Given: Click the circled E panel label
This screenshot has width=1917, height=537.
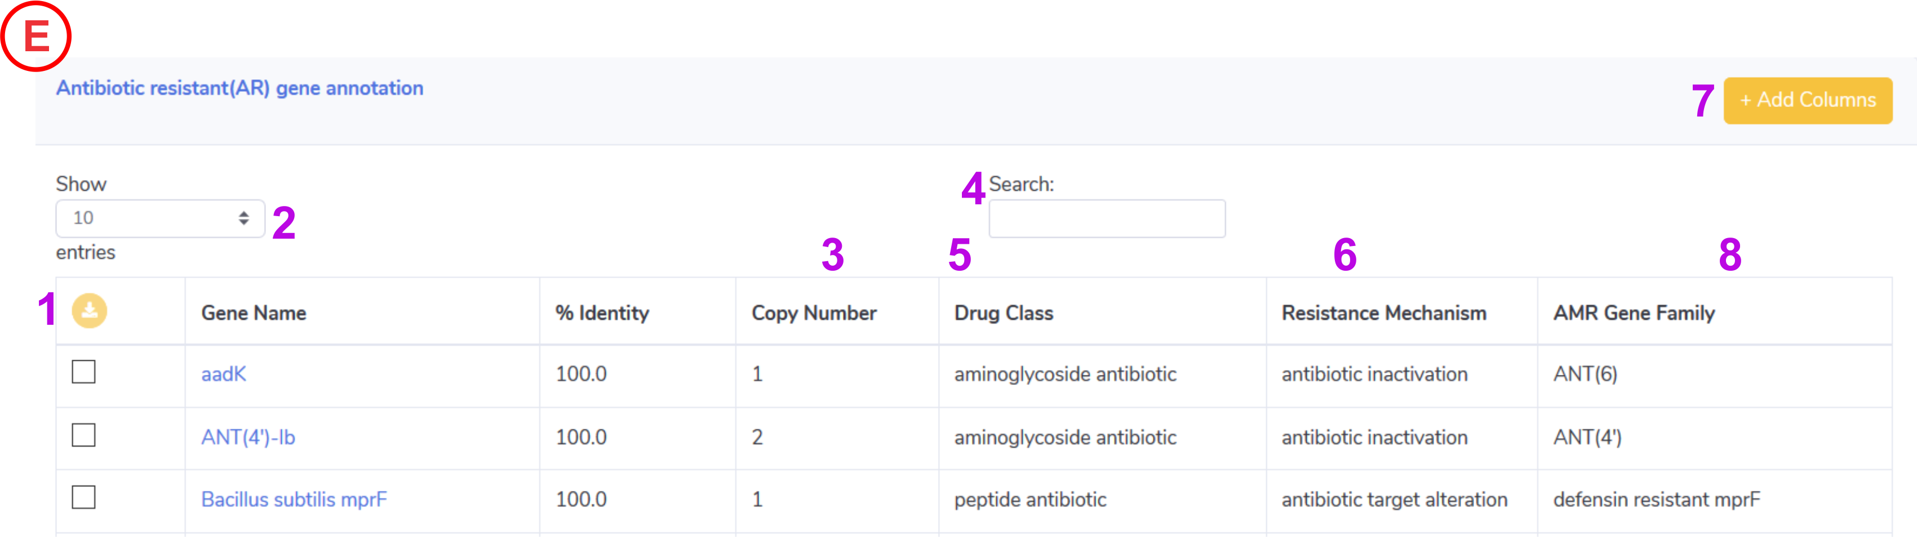Looking at the screenshot, I should (x=35, y=35).
